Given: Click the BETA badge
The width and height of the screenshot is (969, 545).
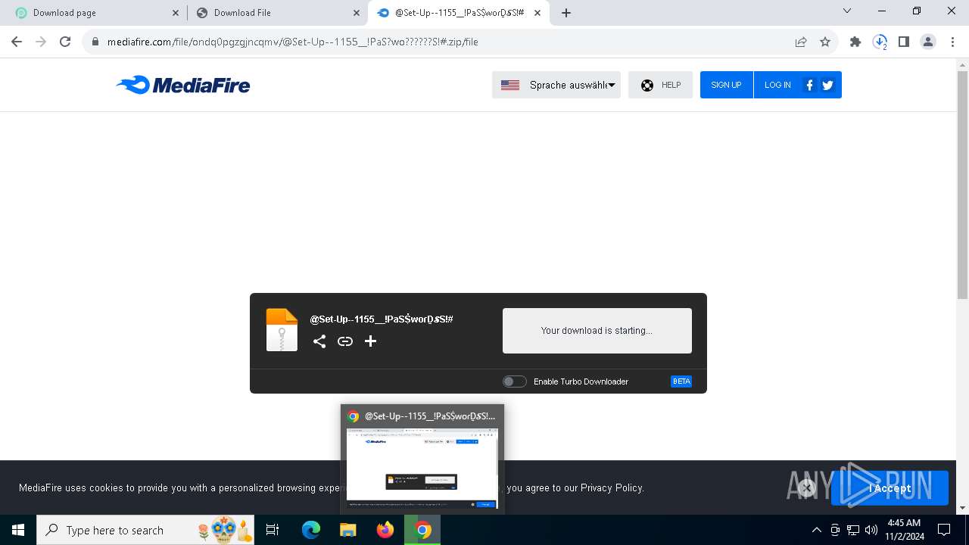Looking at the screenshot, I should coord(681,381).
